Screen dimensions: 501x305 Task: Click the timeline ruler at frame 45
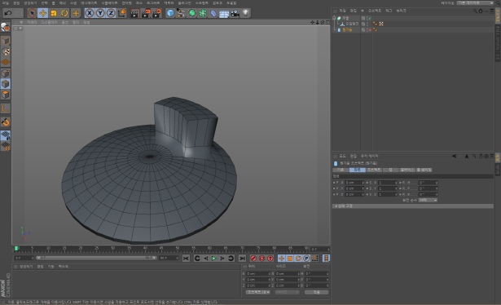click(161, 249)
